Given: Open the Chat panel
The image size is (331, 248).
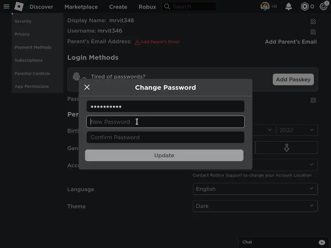Looking at the screenshot, I should coord(283,242).
